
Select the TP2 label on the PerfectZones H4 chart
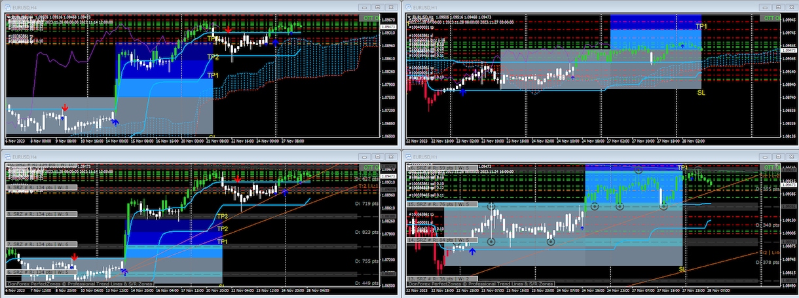tap(223, 229)
